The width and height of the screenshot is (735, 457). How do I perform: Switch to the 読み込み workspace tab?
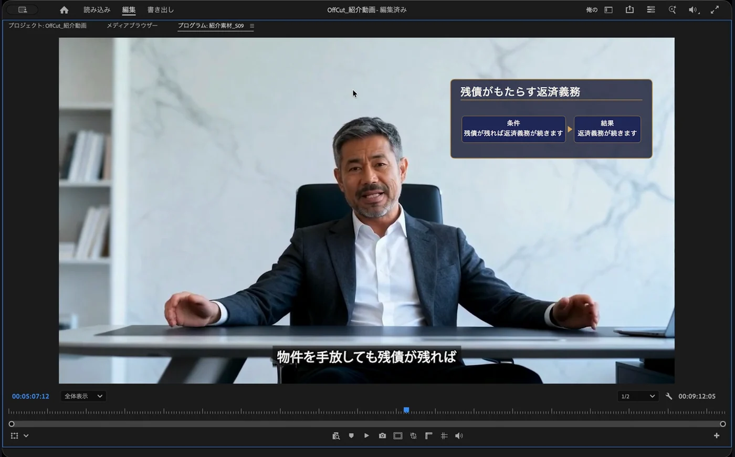97,9
